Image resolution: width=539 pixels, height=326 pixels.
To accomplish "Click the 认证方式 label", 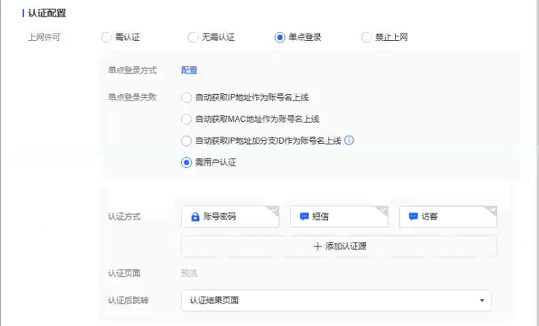I will [124, 217].
